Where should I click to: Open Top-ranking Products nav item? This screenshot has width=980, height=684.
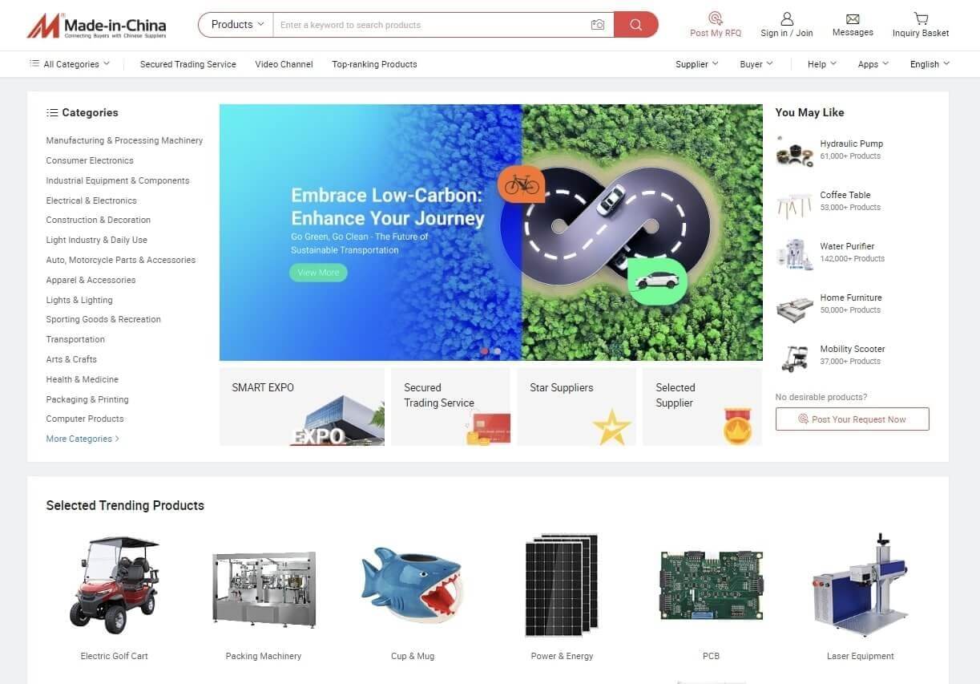click(x=375, y=64)
